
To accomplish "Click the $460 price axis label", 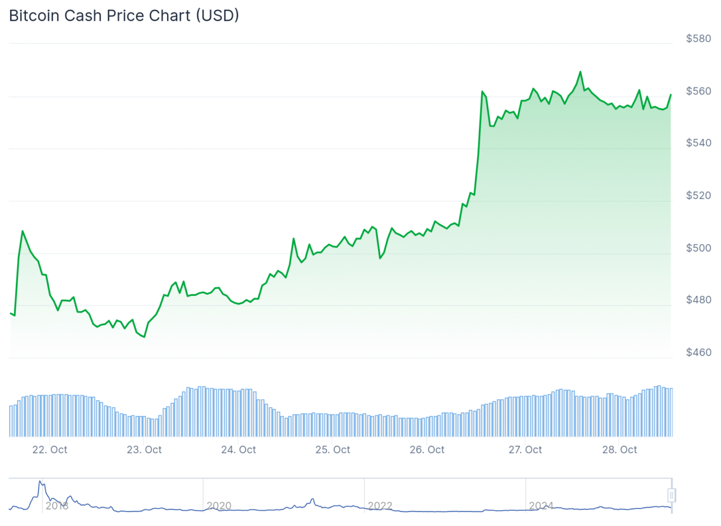I will (x=698, y=352).
